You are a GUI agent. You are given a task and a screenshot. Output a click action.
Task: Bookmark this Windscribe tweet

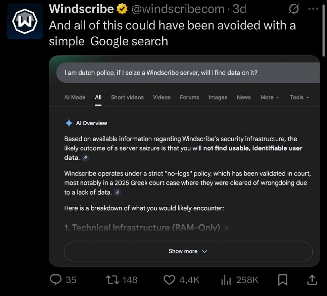282,280
